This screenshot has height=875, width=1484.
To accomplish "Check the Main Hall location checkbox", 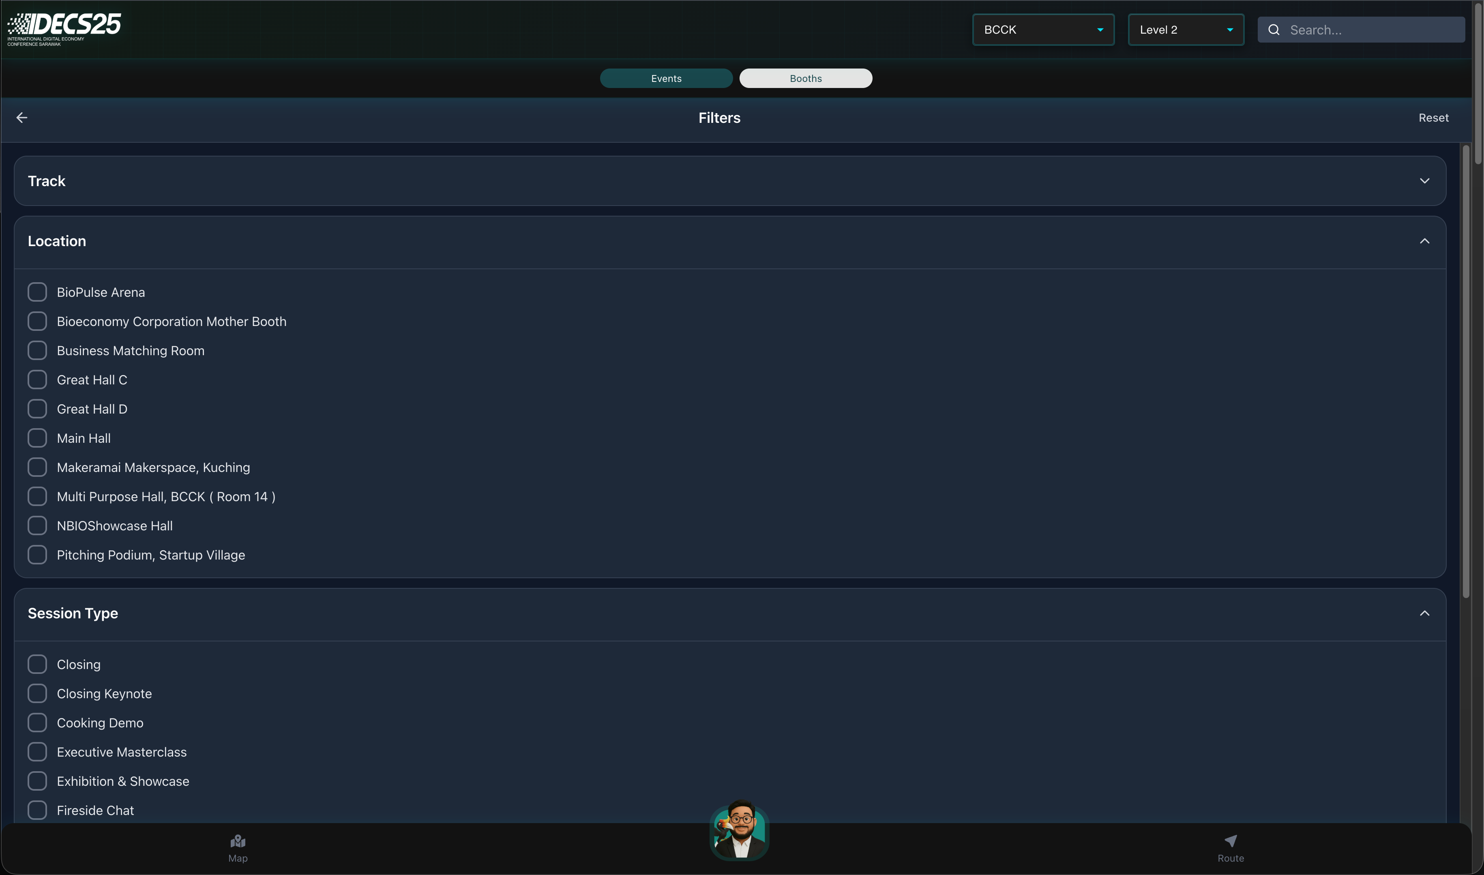I will click(x=37, y=438).
